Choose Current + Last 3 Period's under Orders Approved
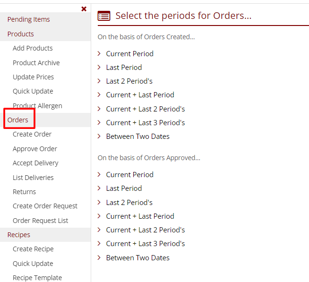Screen dimensions: 309x282 pos(145,244)
